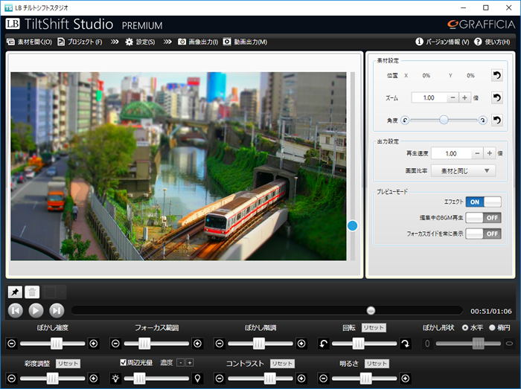The height and width of the screenshot is (389, 521).
Task: Decrease 再生速度 playback speed
Action: [x=477, y=153]
